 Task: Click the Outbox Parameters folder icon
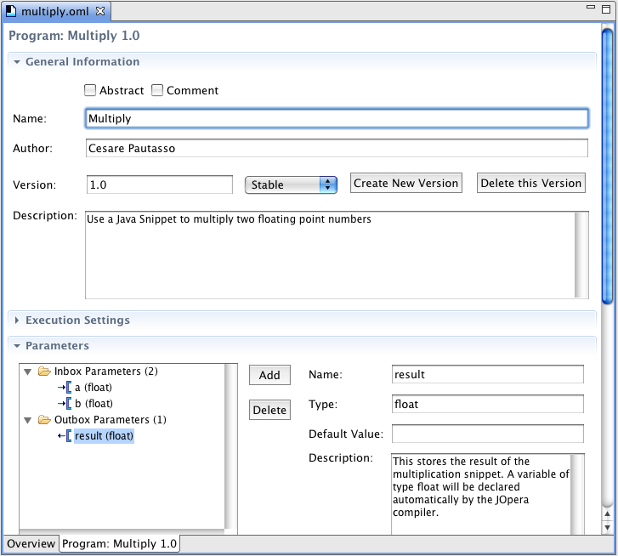tap(44, 420)
